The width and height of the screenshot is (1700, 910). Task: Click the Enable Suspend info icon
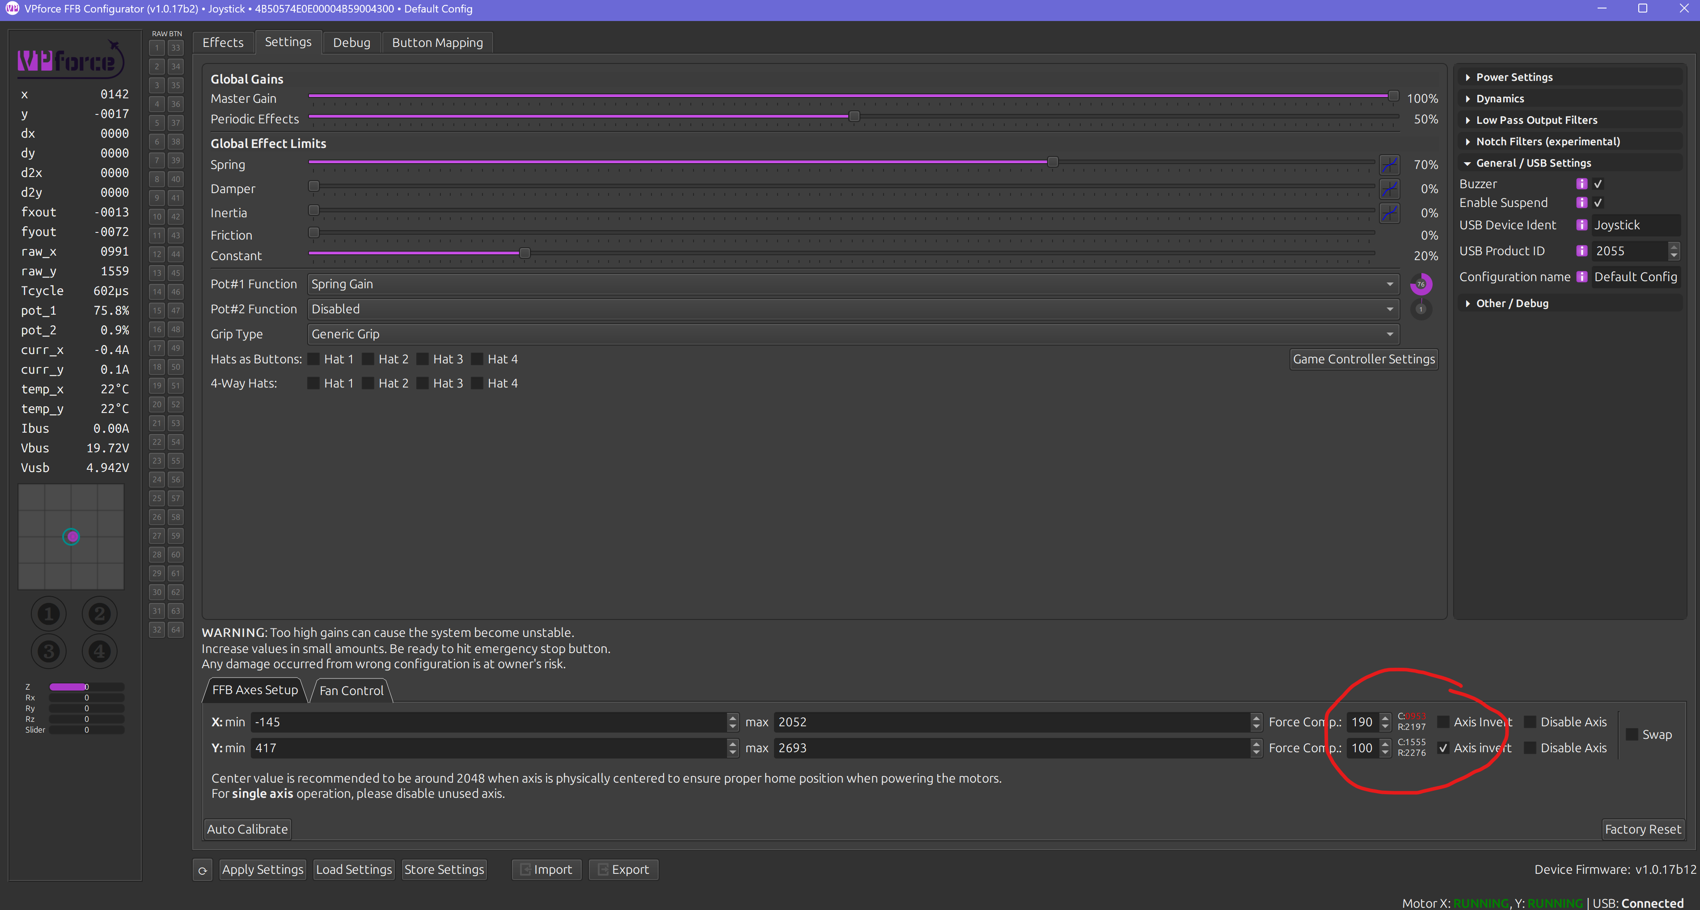pos(1581,202)
